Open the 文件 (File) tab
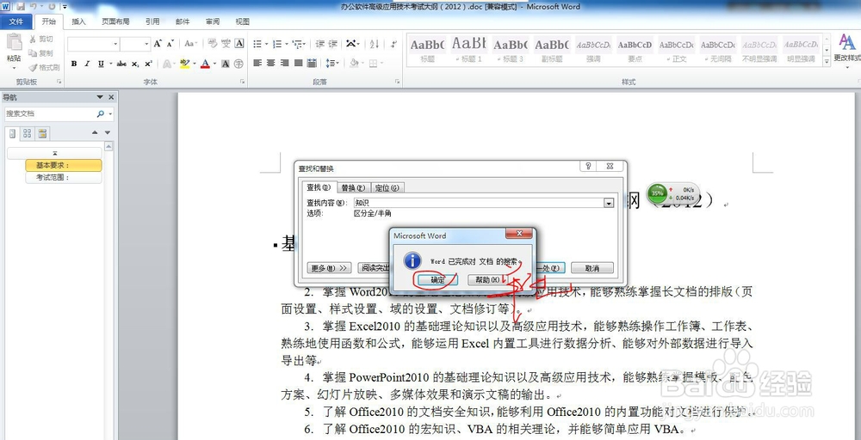This screenshot has width=861, height=440. 16,21
